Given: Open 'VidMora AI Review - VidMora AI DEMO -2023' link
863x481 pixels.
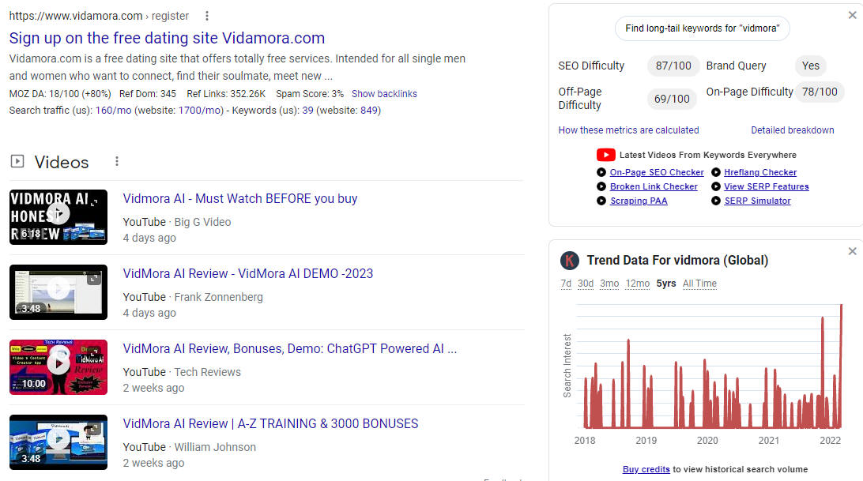Looking at the screenshot, I should click(247, 273).
